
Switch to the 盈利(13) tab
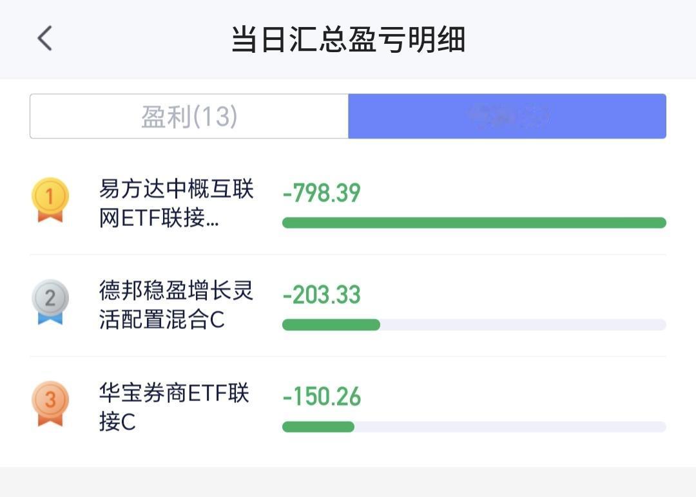[x=189, y=116]
